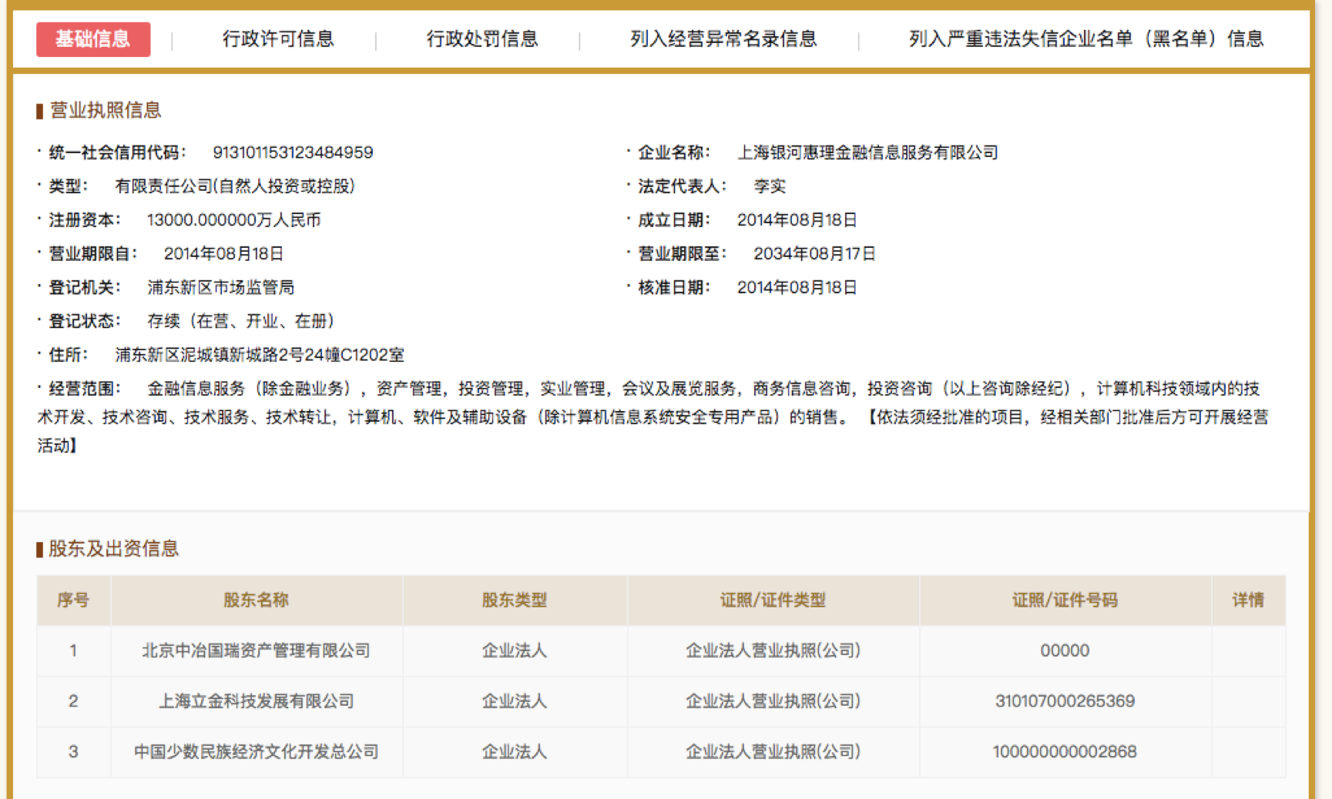Click shareholder 上海立金科技发展有限公司
The width and height of the screenshot is (1332, 799).
click(x=254, y=701)
